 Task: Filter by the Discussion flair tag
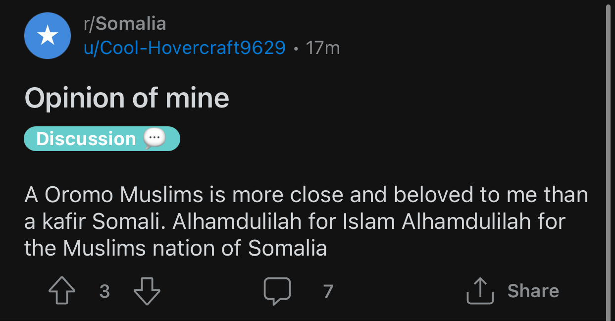86,139
